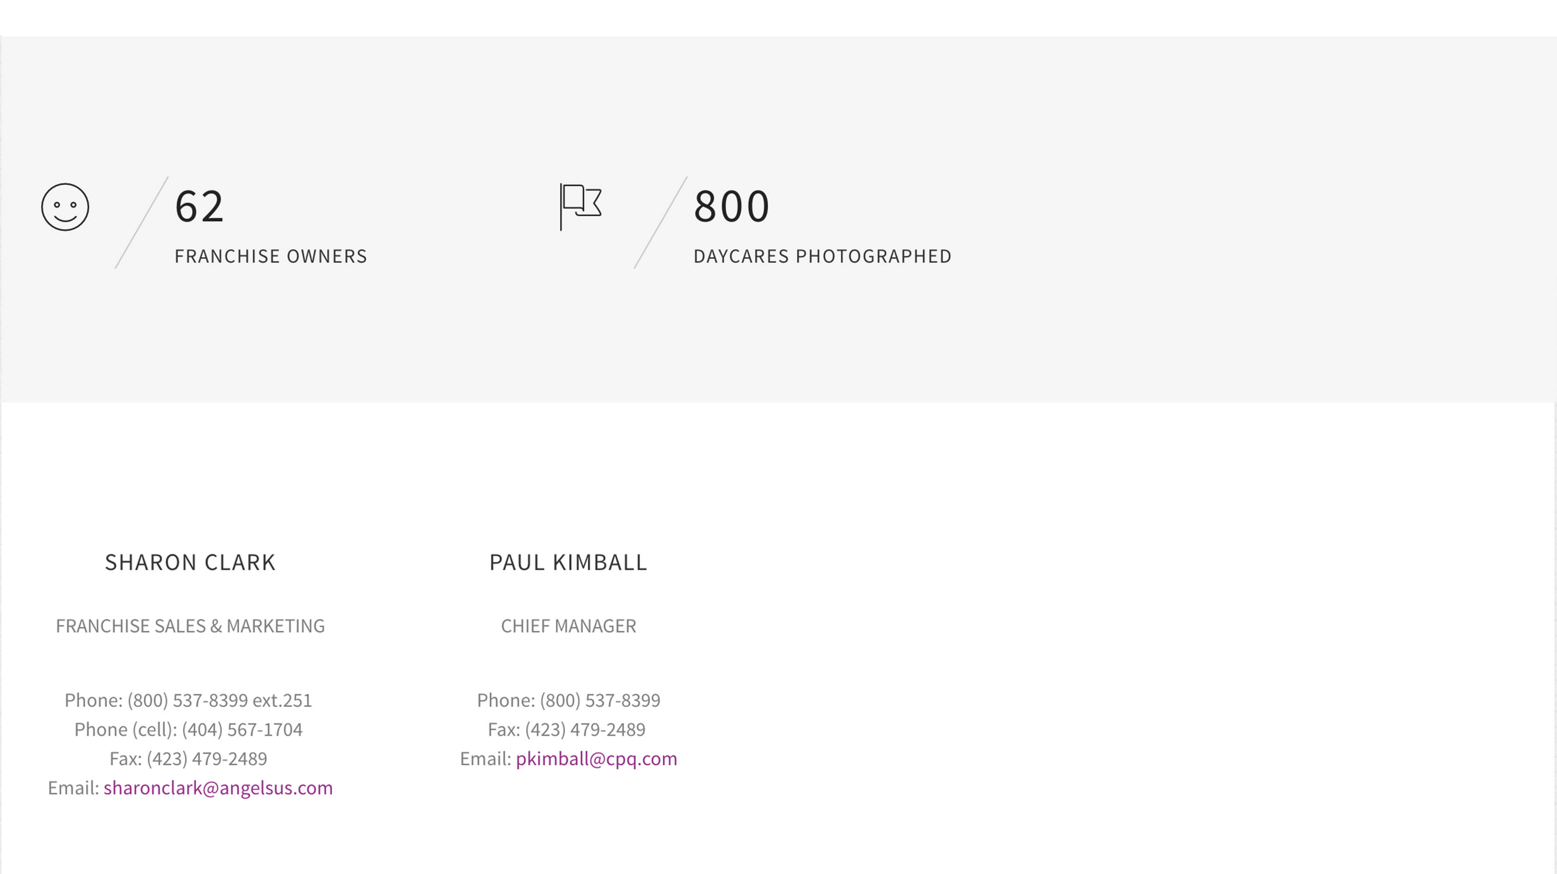This screenshot has height=874, width=1557.
Task: Click the 800 counter number
Action: 732,207
